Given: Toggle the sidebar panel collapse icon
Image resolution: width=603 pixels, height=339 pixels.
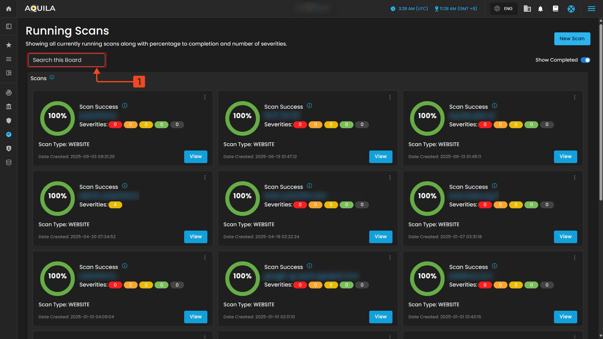Looking at the screenshot, I should (9, 26).
